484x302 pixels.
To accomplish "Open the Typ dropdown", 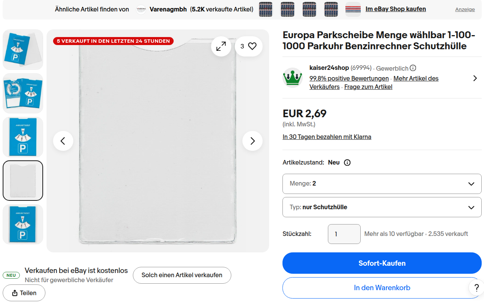I will point(382,207).
